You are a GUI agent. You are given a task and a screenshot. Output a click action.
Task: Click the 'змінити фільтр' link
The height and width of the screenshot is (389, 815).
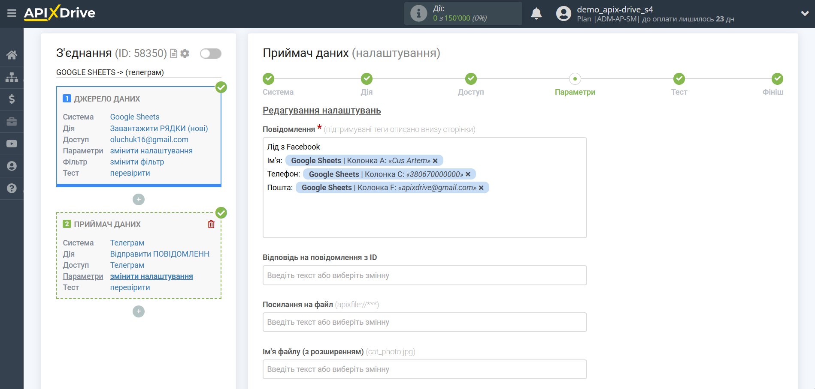[137, 162]
